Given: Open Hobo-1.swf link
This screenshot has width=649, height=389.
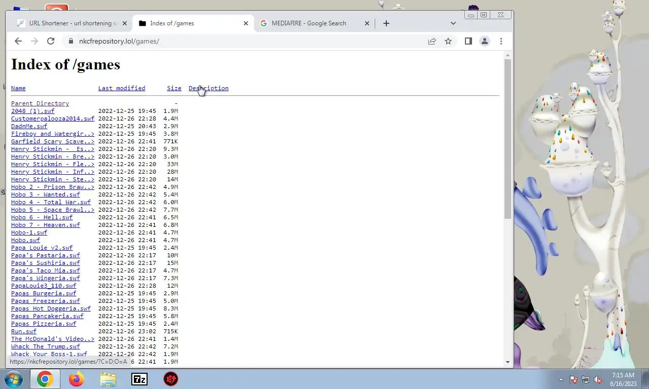Looking at the screenshot, I should tap(29, 232).
